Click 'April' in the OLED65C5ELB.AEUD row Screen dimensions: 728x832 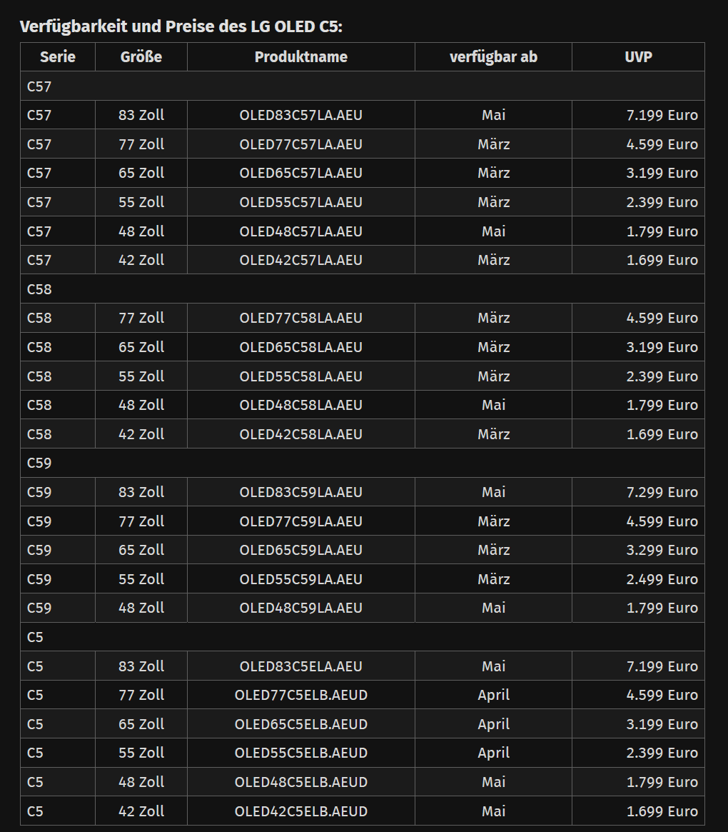[x=493, y=724]
